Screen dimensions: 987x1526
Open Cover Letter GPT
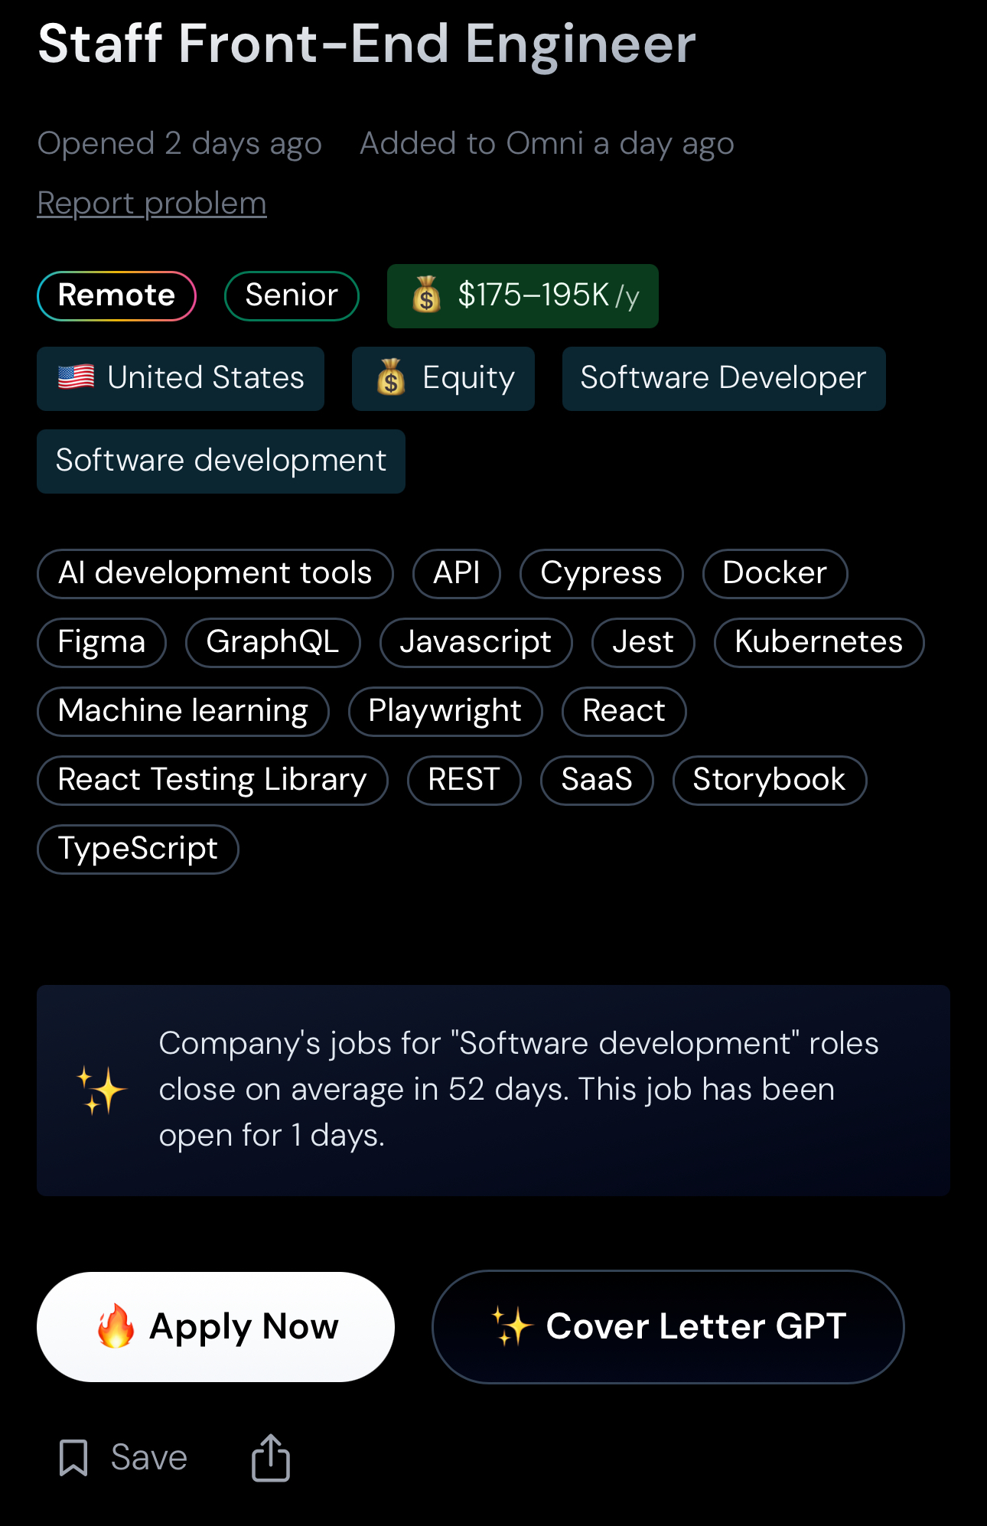click(667, 1326)
